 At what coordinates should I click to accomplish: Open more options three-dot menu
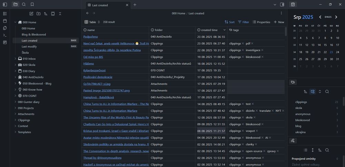[x=281, y=13]
